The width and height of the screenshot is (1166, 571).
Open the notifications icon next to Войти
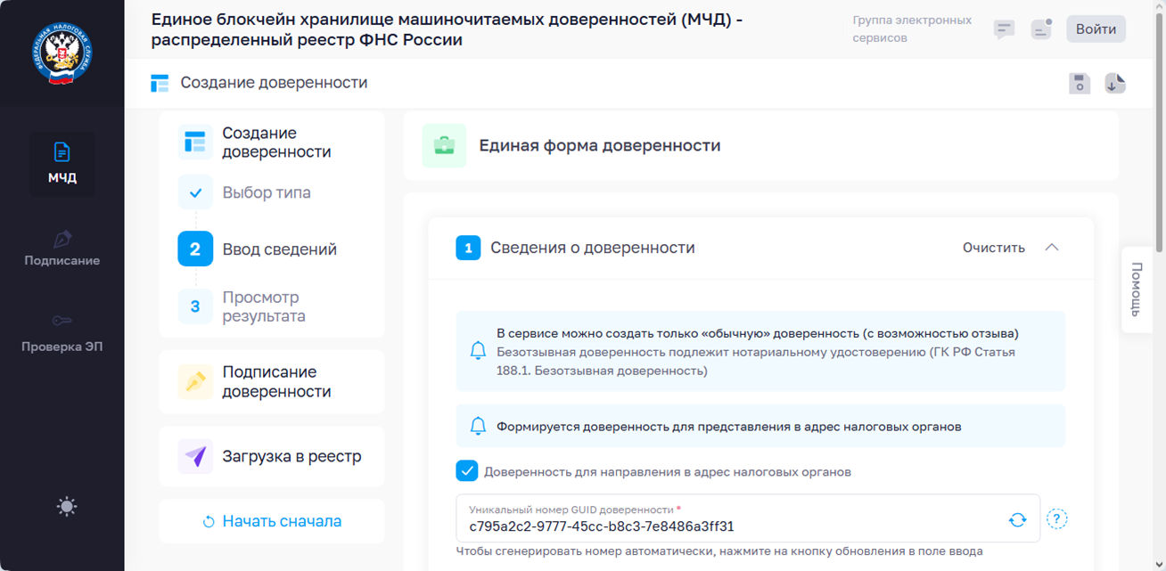1041,29
